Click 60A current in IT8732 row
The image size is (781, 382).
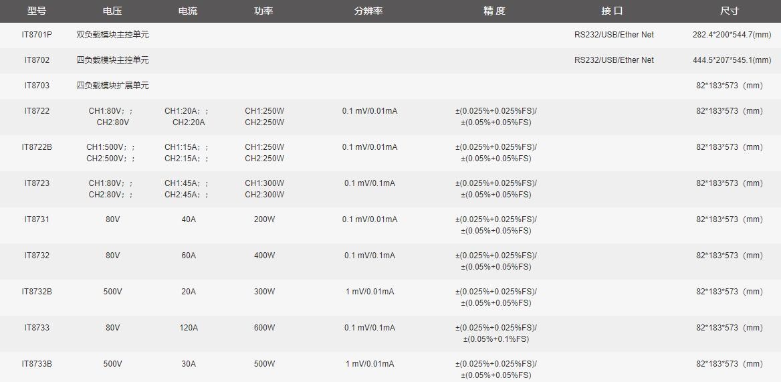[x=189, y=255]
